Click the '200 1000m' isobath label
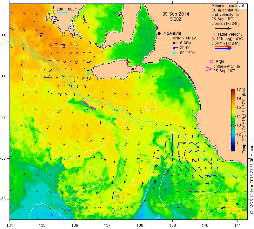Image resolution: width=254 pixels, height=229 pixels. [67, 9]
